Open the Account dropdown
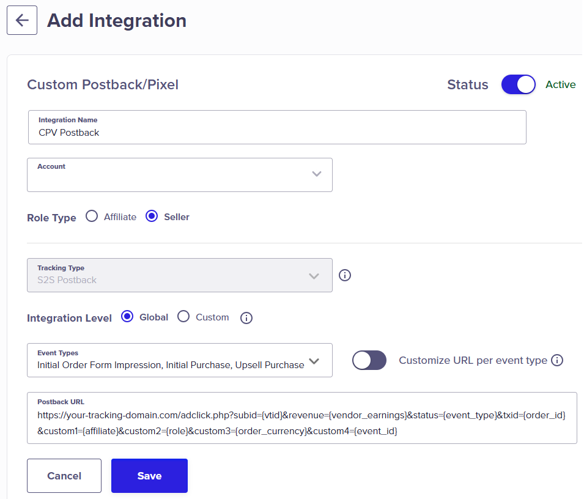This screenshot has height=499, width=584. tap(180, 175)
